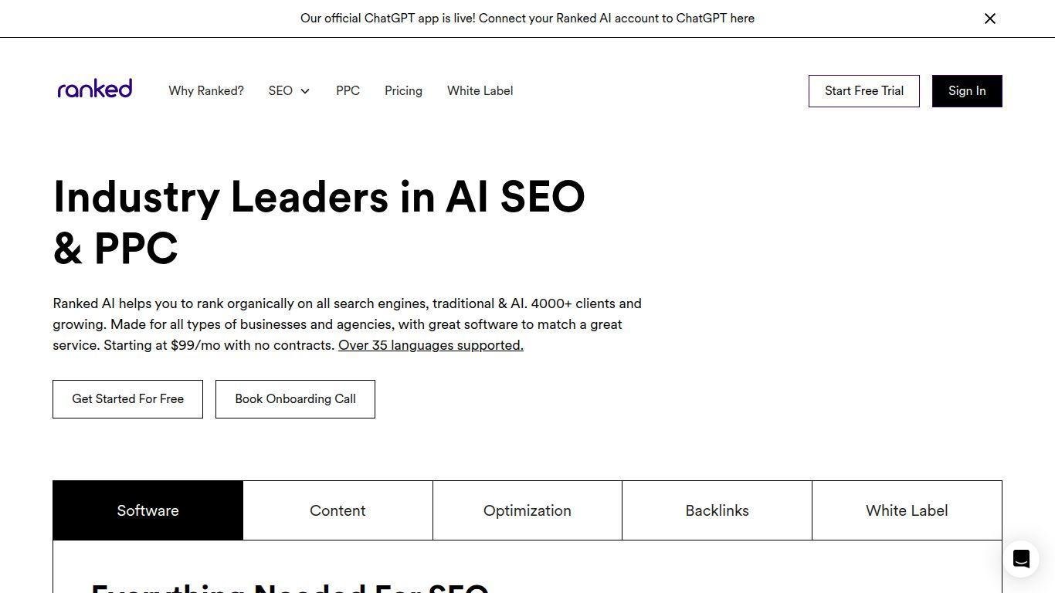
Task: Select the Software tab
Action: (x=148, y=510)
